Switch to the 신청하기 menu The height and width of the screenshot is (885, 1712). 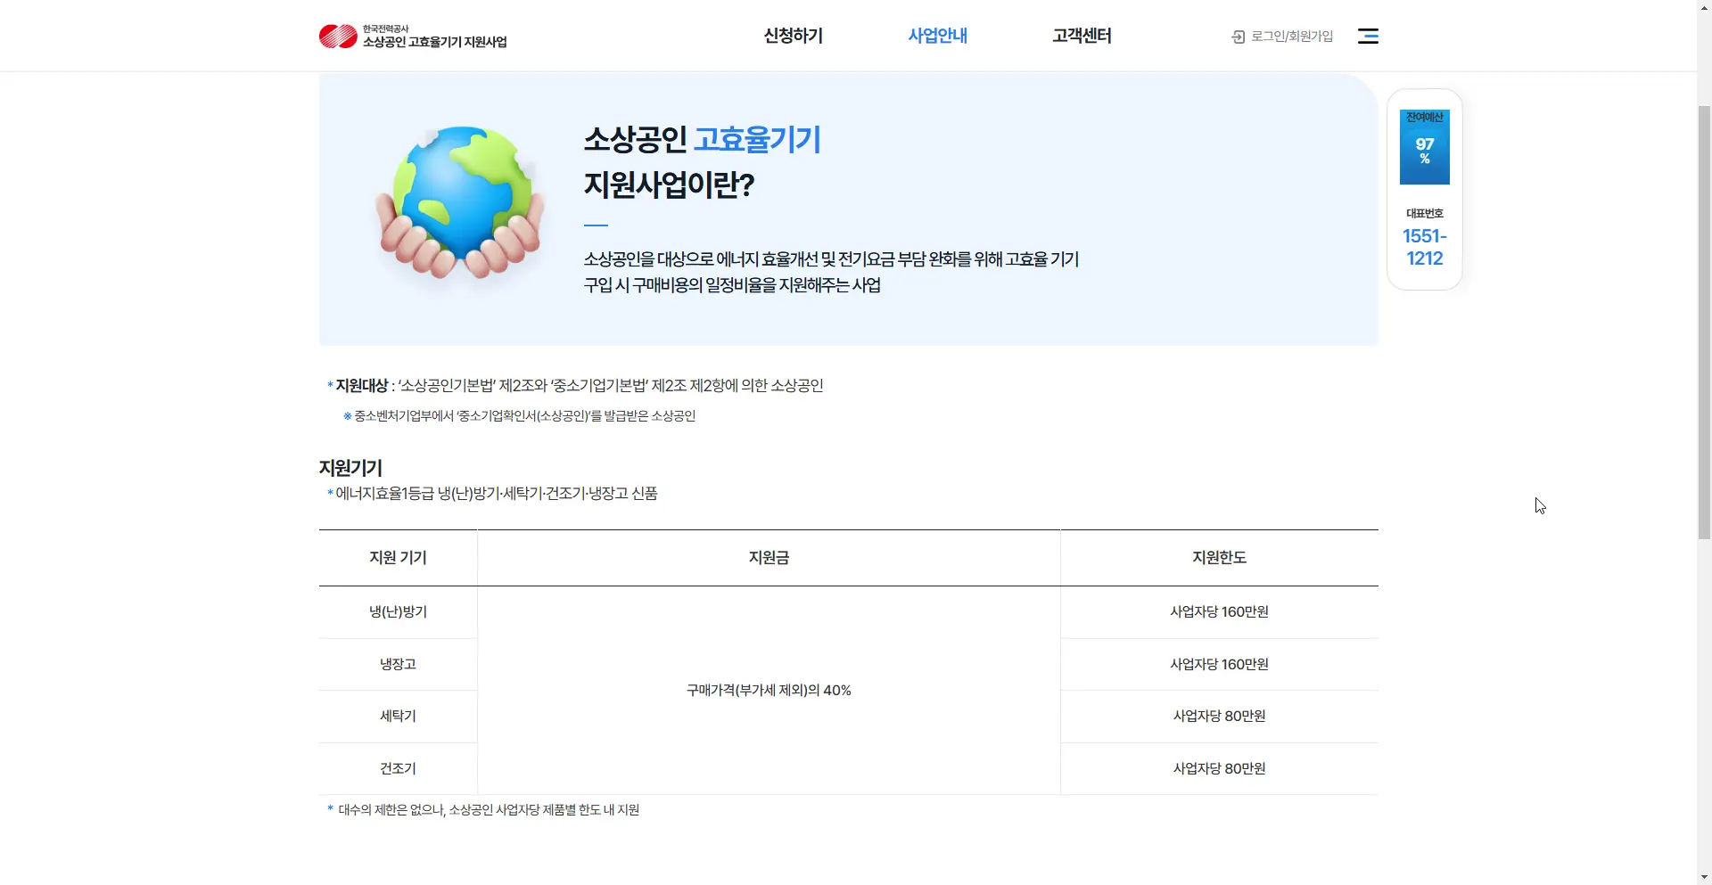(x=791, y=37)
